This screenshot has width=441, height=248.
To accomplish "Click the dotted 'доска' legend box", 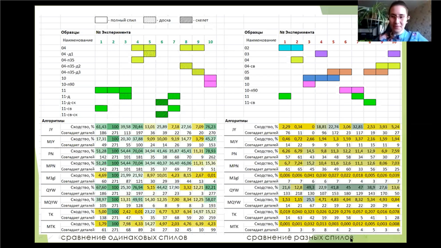I will click(149, 20).
